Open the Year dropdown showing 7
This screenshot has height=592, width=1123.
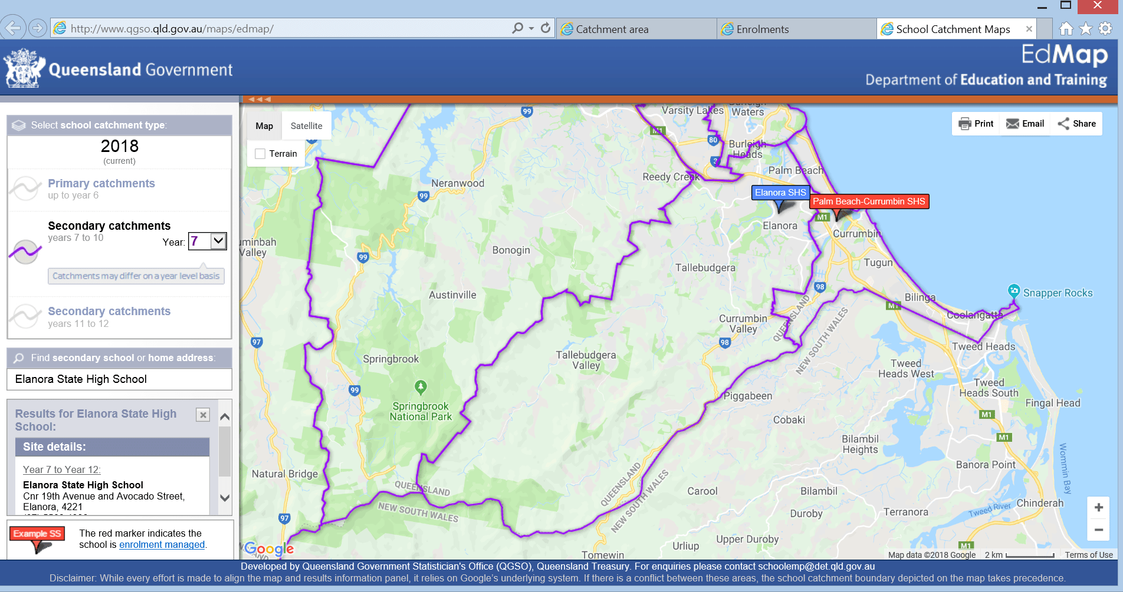tap(208, 241)
